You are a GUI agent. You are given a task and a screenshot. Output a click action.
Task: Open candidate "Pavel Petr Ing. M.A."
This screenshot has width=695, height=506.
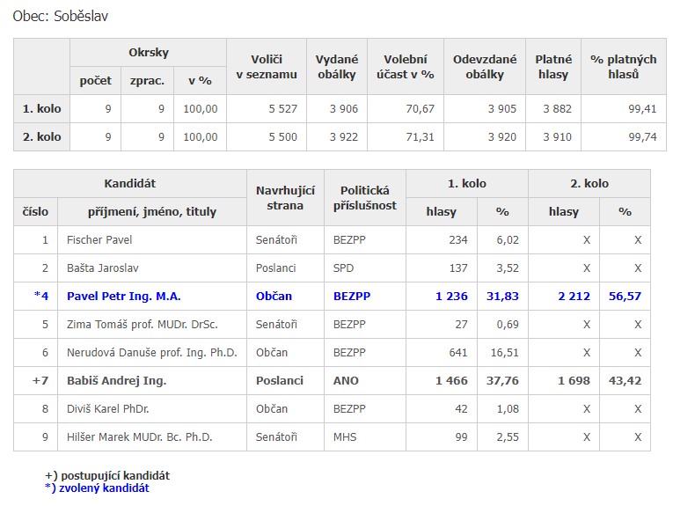click(123, 297)
